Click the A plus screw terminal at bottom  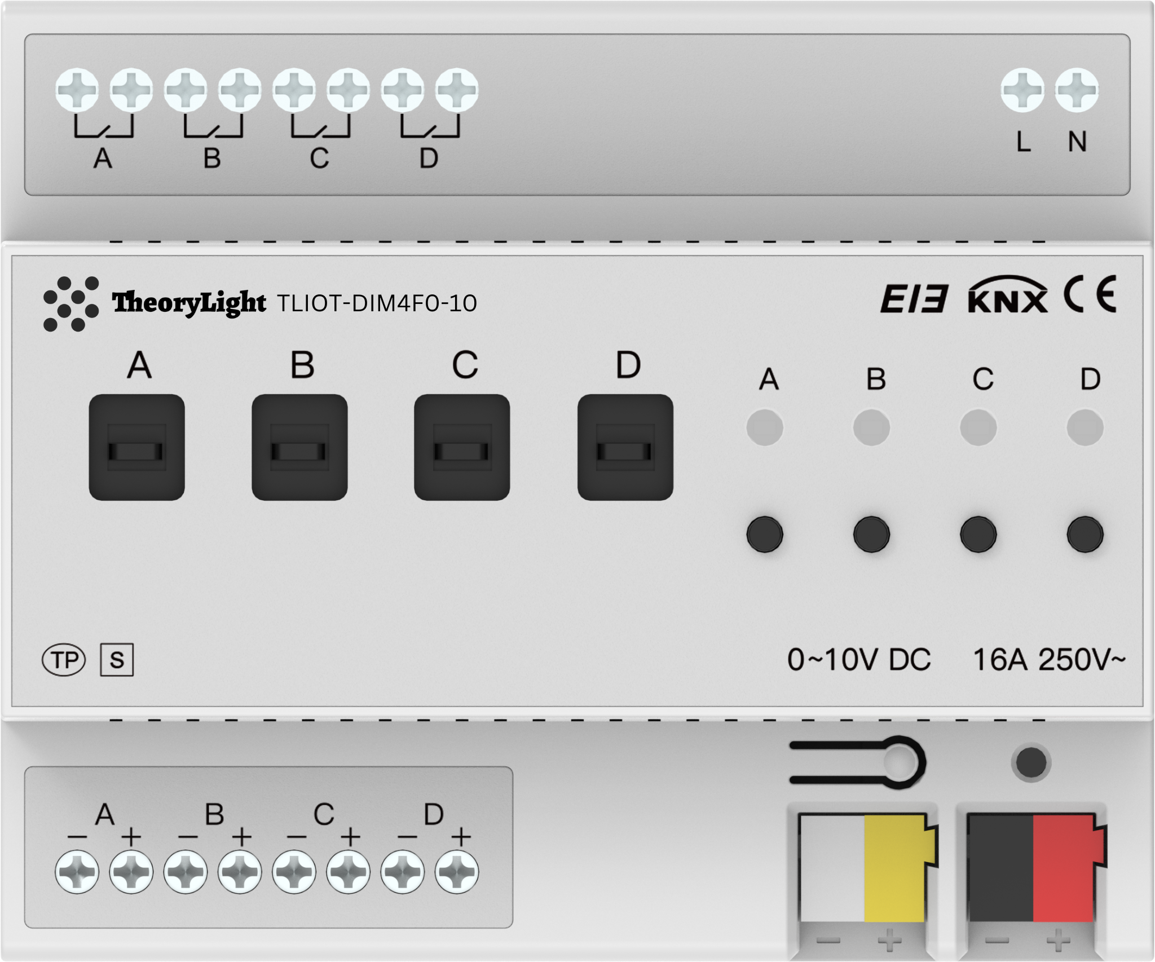point(131,872)
